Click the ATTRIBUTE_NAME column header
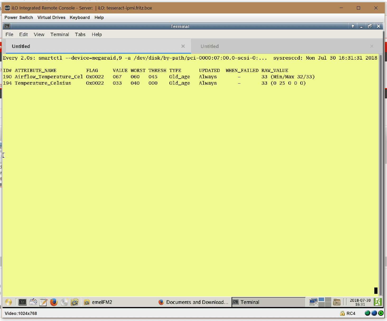The image size is (387, 321). coord(35,70)
